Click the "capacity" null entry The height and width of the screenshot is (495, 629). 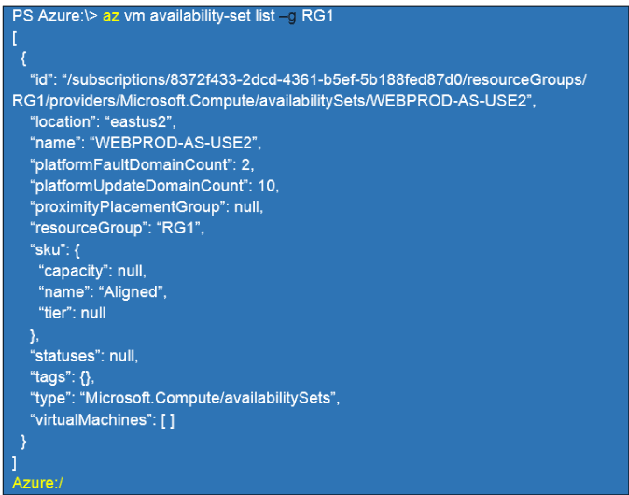tap(91, 271)
